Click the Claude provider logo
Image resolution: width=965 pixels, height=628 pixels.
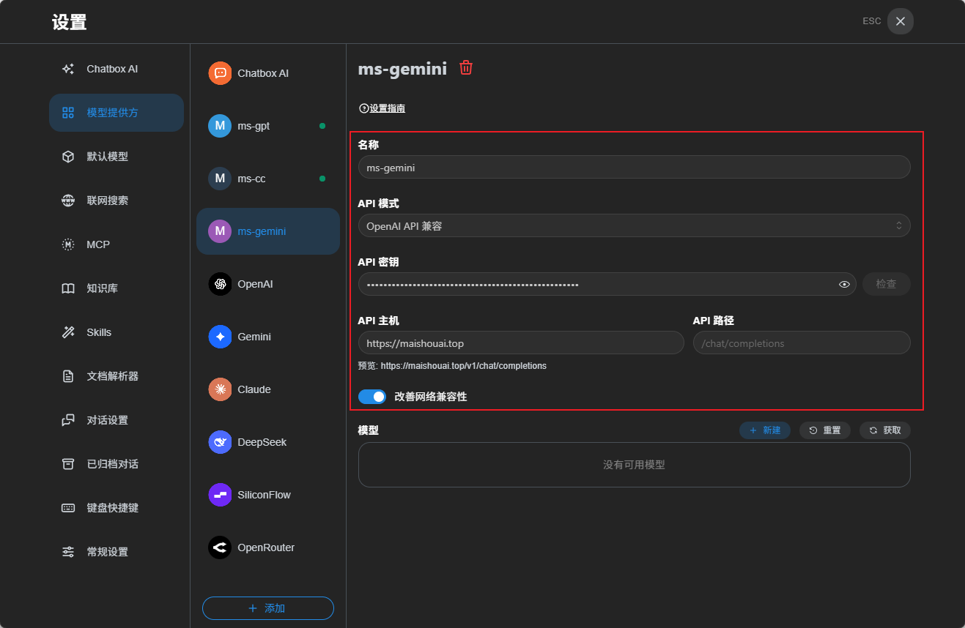[x=220, y=389]
